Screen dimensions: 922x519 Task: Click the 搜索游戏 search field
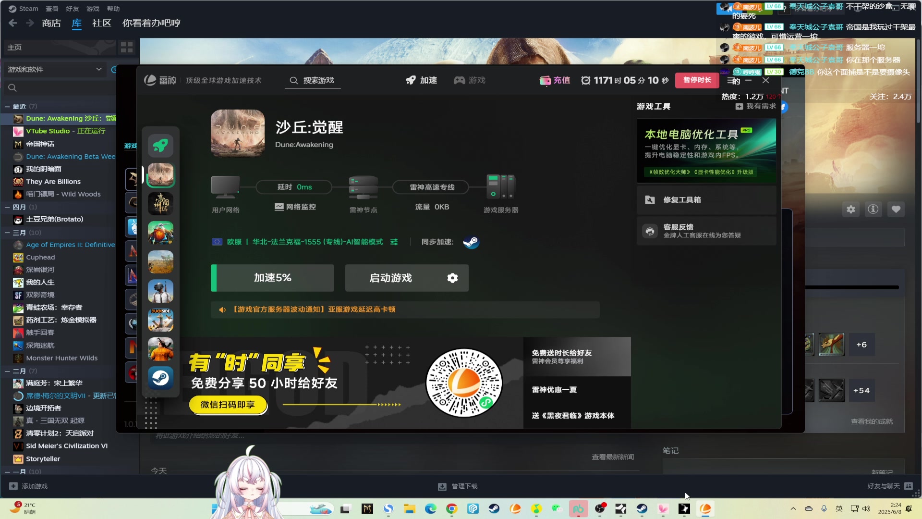pyautogui.click(x=313, y=80)
